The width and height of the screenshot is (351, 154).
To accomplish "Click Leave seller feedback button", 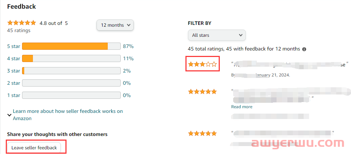I will point(34,148).
